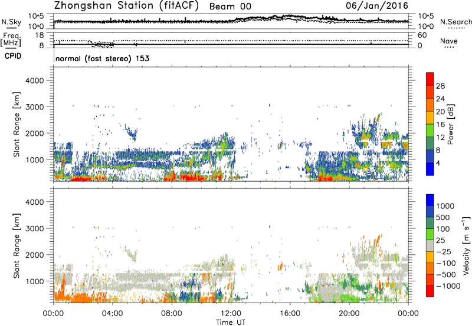This screenshot has height=326, width=472.
Task: Select the 18 tick on the frequency axis
Action: click(x=39, y=35)
